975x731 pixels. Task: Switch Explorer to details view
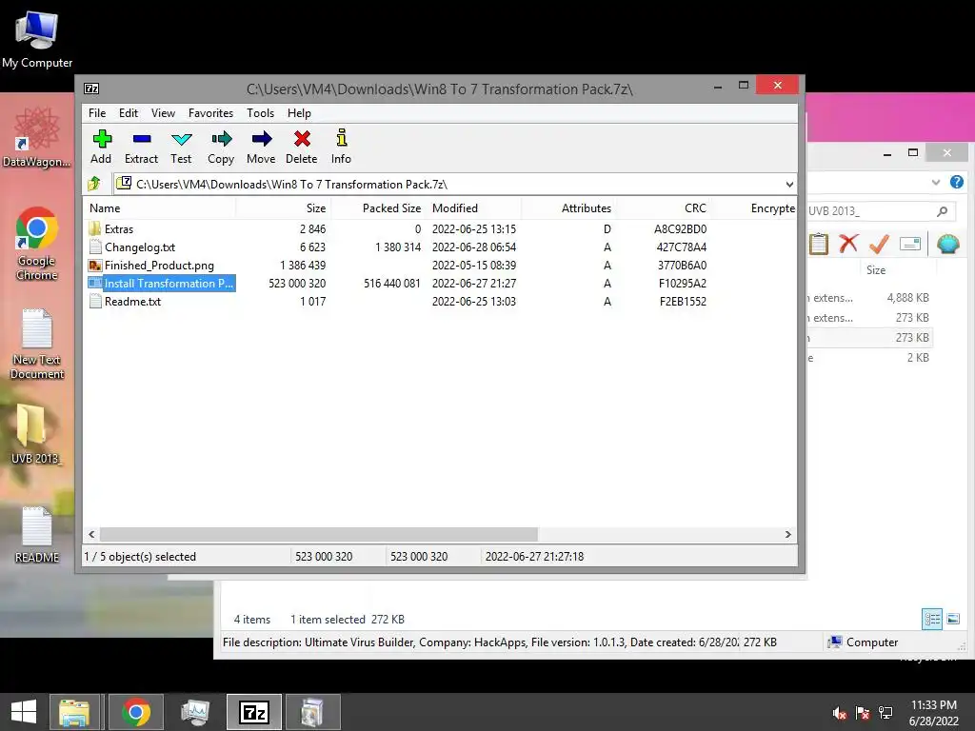[932, 619]
